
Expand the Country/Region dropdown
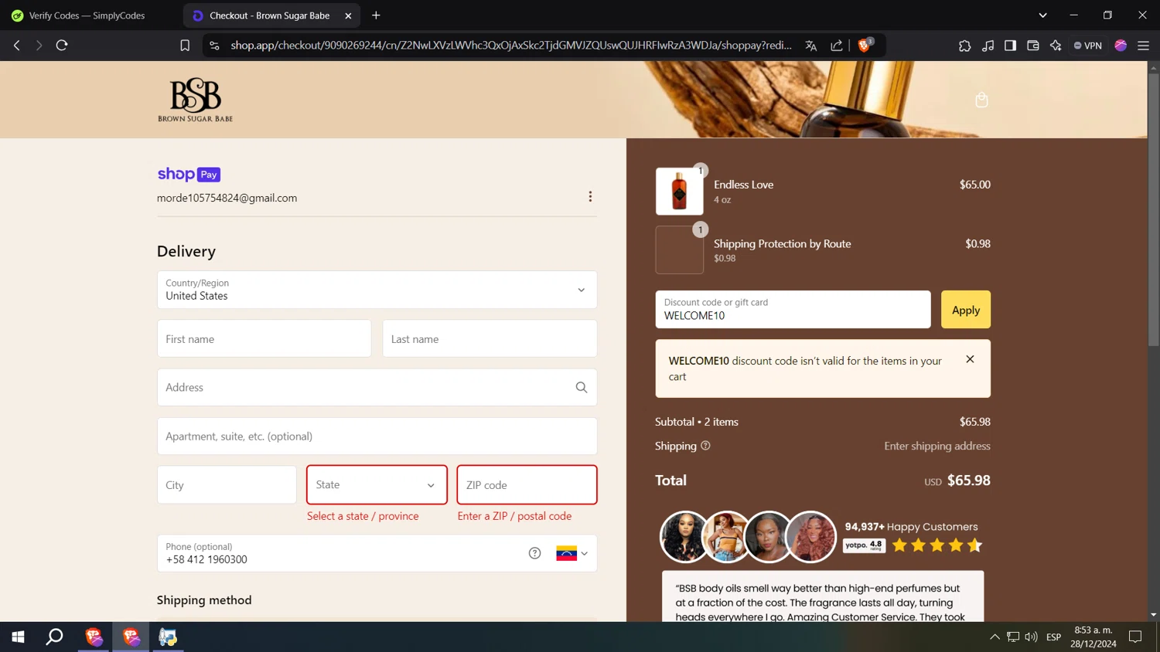(377, 290)
